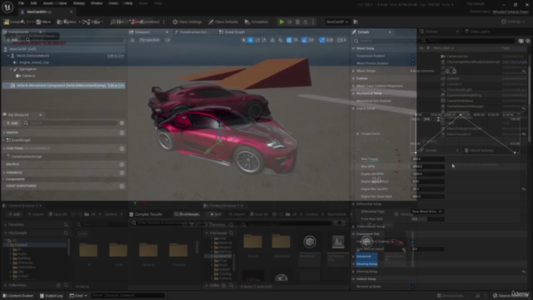
Task: Select the SpringArm component in the tree
Action: click(x=27, y=69)
